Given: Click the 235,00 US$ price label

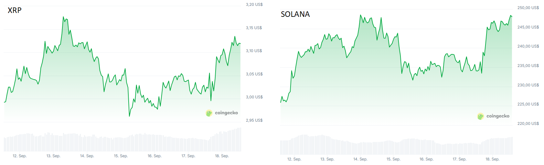Looking at the screenshot, I should tap(528, 66).
